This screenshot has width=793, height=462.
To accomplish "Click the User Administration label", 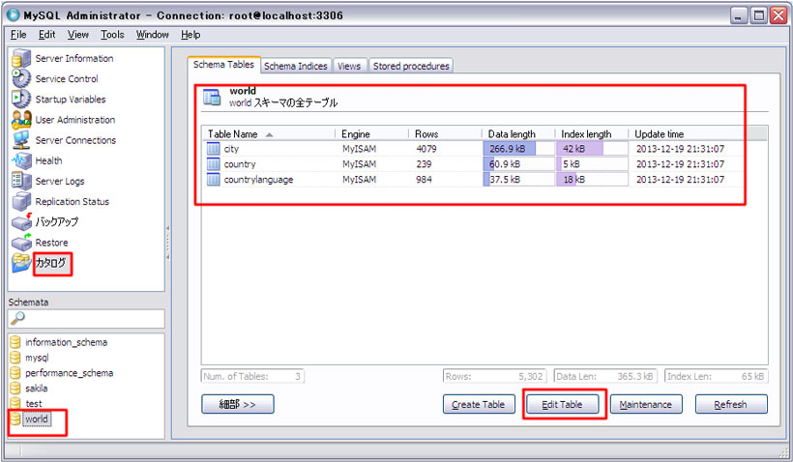I will point(75,120).
